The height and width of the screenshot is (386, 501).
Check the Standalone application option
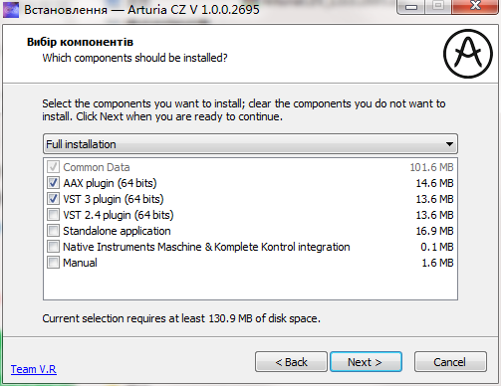53,231
